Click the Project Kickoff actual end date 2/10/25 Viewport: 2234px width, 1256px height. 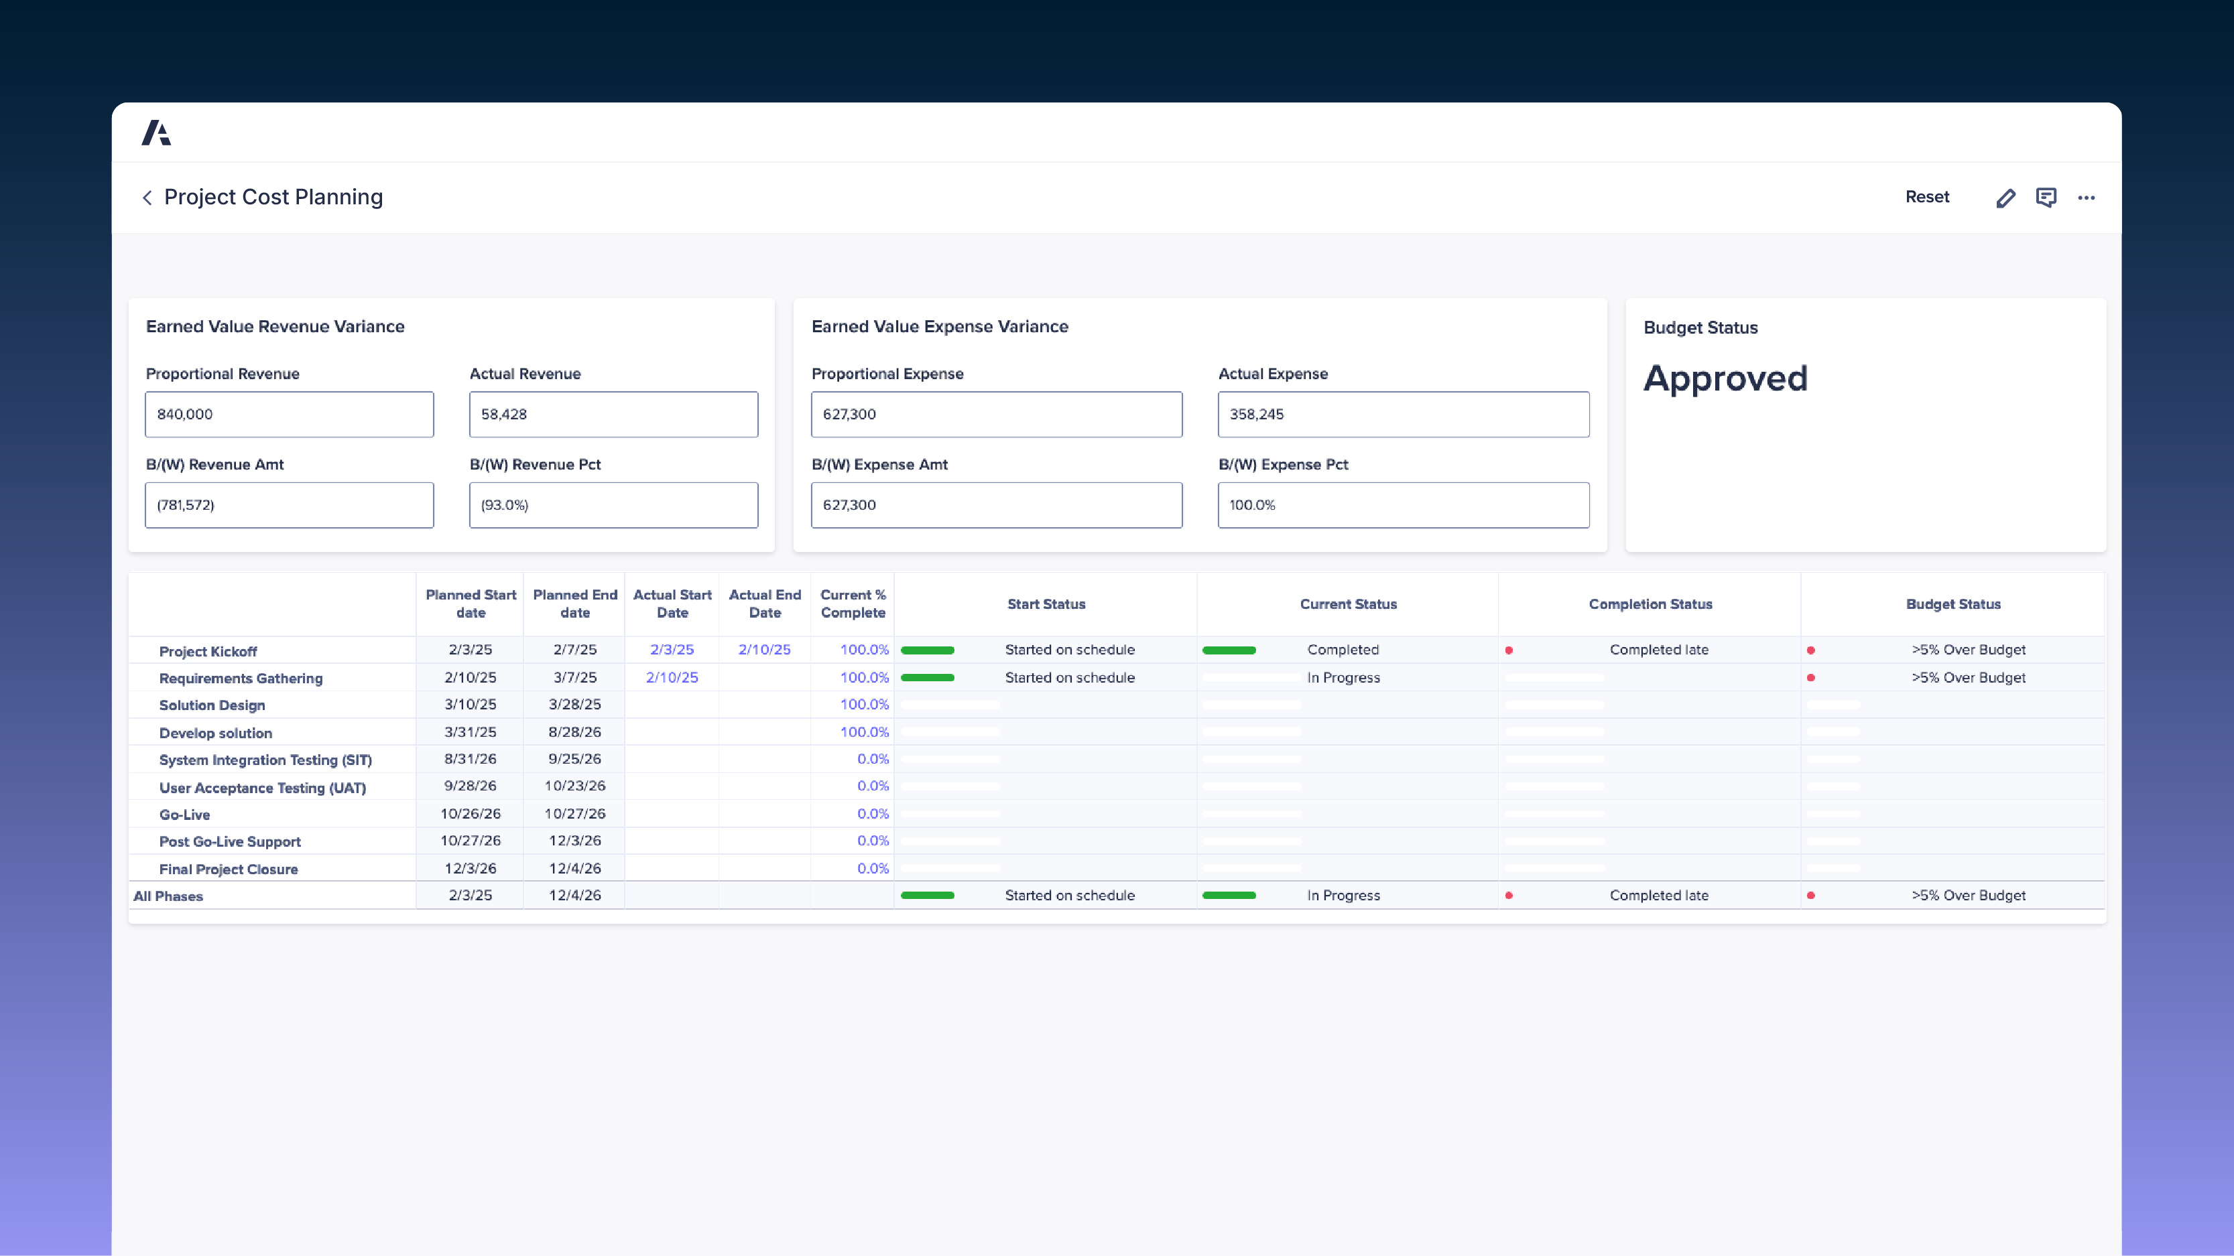[764, 649]
